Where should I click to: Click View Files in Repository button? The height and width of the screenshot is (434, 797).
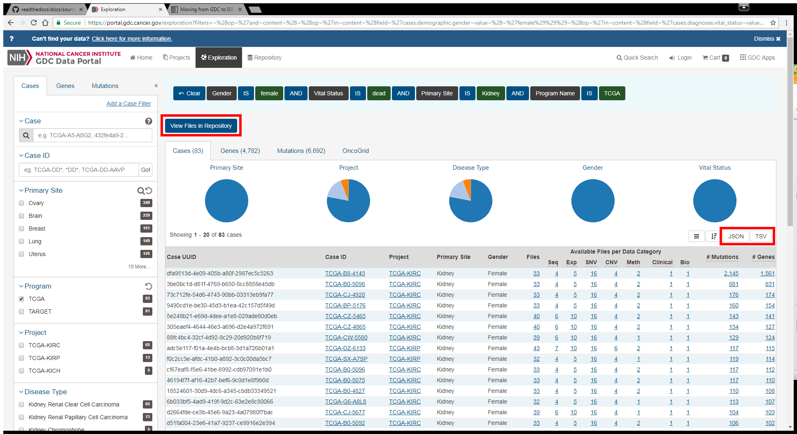pyautogui.click(x=201, y=126)
